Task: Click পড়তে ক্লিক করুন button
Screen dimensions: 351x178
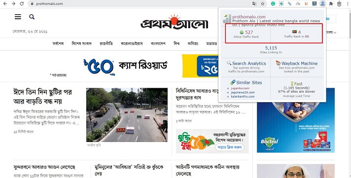Action: pyautogui.click(x=230, y=147)
